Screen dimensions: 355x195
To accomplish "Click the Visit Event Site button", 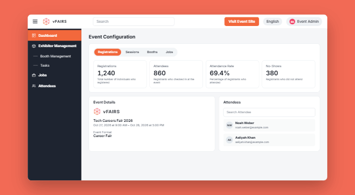I will point(242,22).
